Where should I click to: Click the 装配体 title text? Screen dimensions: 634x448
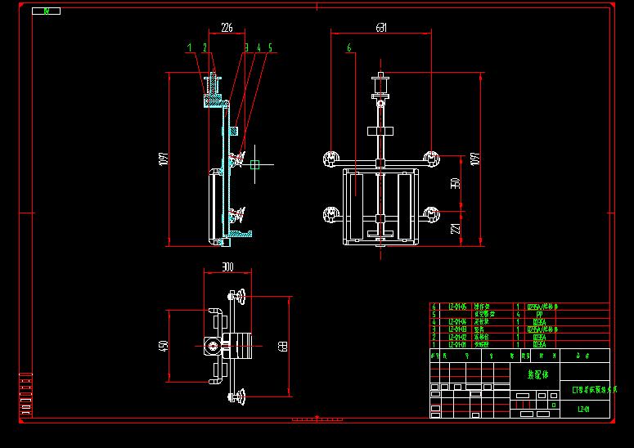[x=538, y=375]
